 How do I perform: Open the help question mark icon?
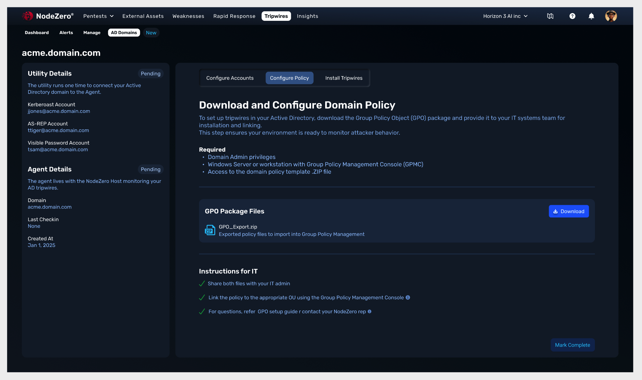(572, 16)
